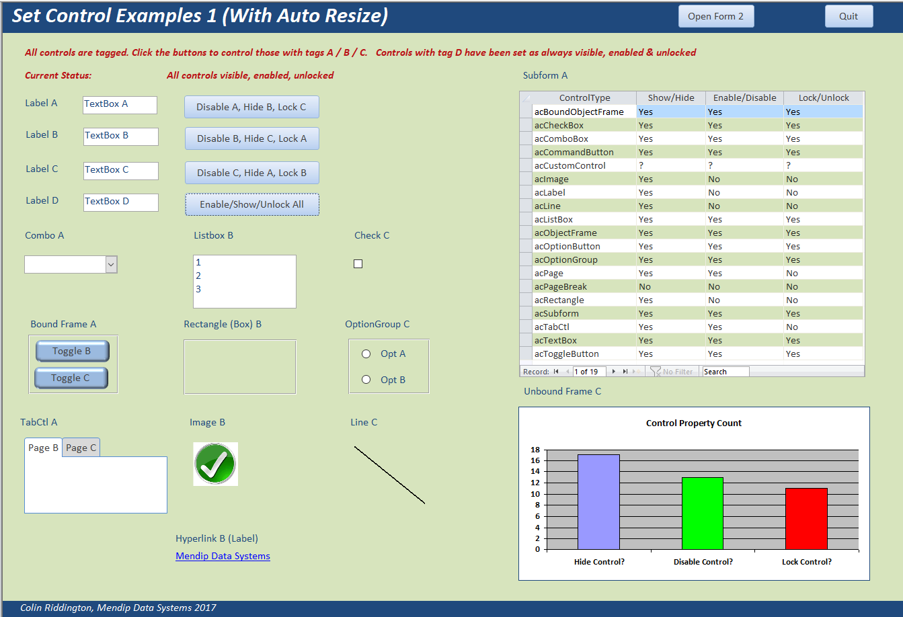Click the Lock/Unlock column header

824,98
